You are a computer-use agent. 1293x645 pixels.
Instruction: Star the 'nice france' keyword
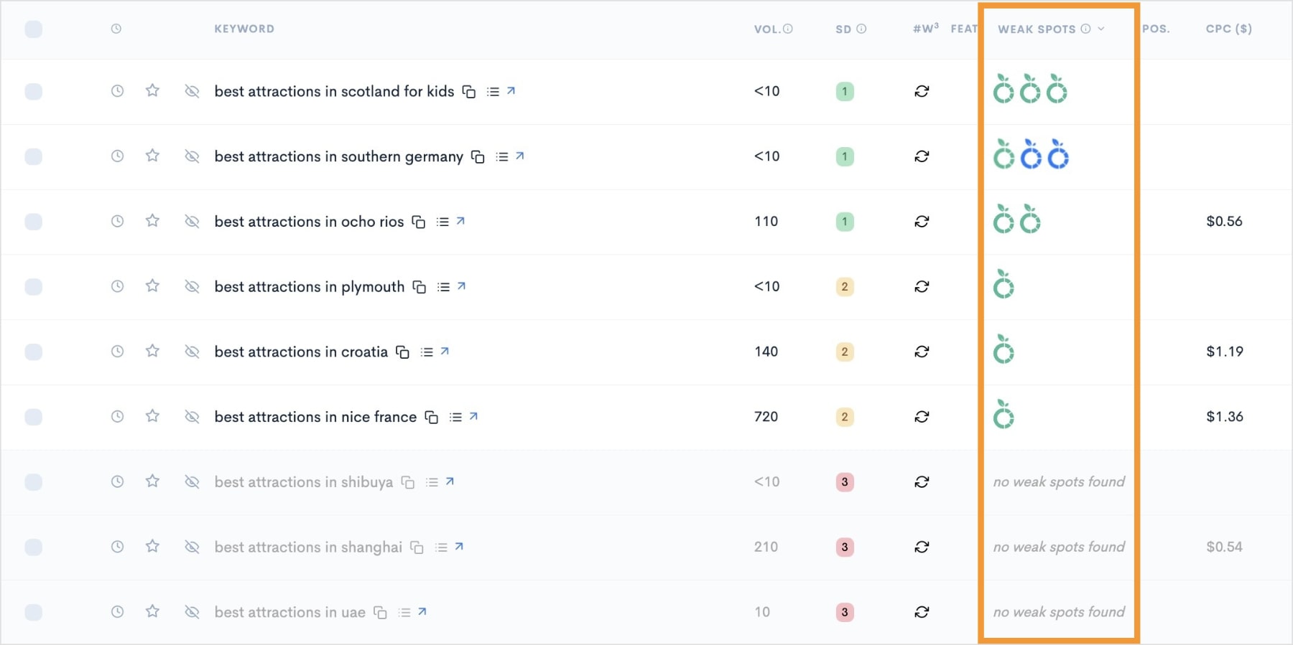click(152, 416)
